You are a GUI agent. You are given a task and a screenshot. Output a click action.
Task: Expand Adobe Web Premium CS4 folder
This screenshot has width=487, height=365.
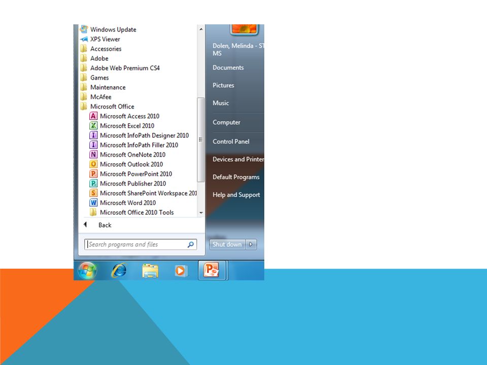click(x=120, y=68)
